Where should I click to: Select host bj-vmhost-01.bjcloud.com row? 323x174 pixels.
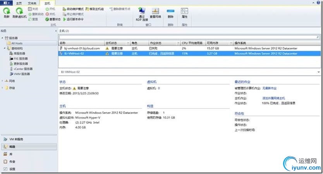(189, 48)
